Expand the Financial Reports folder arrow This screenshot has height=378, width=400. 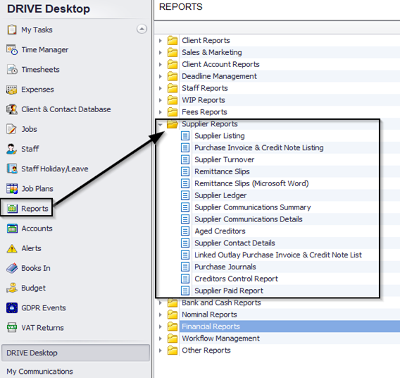click(x=160, y=327)
